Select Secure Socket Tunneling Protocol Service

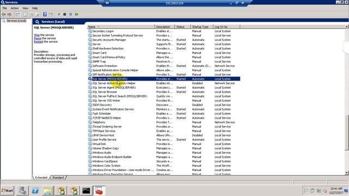pos(118,35)
